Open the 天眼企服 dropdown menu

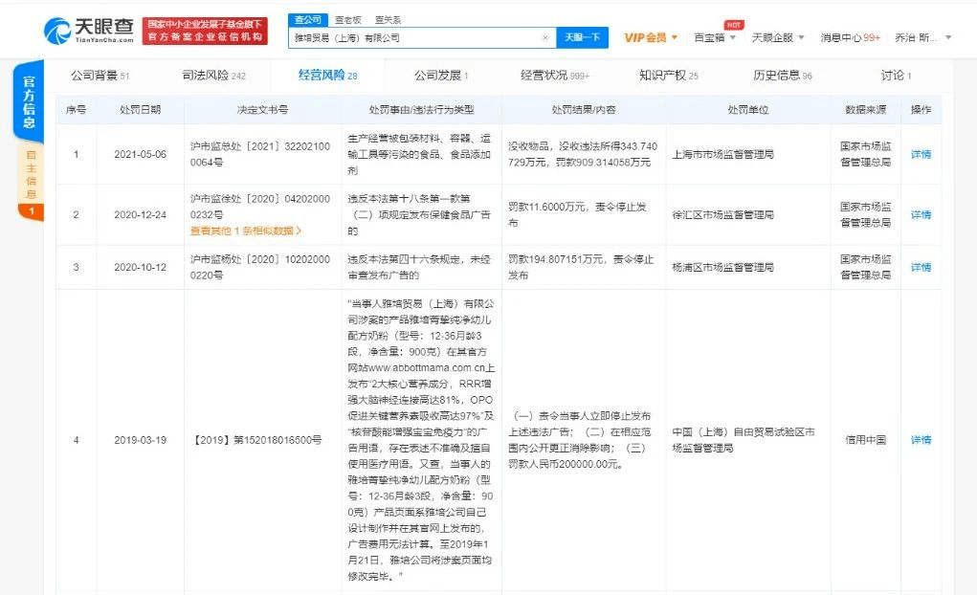(x=778, y=38)
